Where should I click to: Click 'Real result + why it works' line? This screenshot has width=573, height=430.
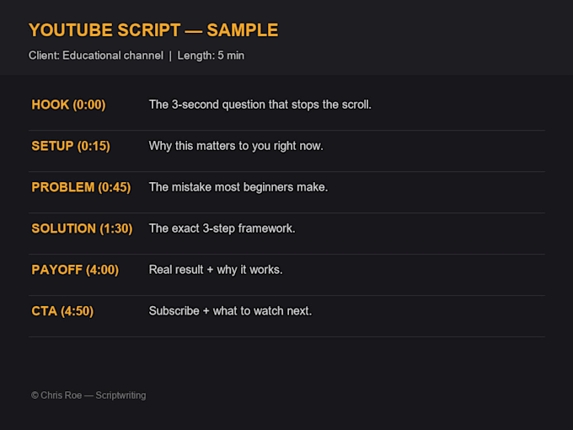pyautogui.click(x=216, y=270)
